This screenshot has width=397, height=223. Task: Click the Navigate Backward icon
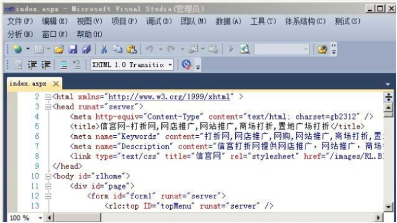click(194, 49)
